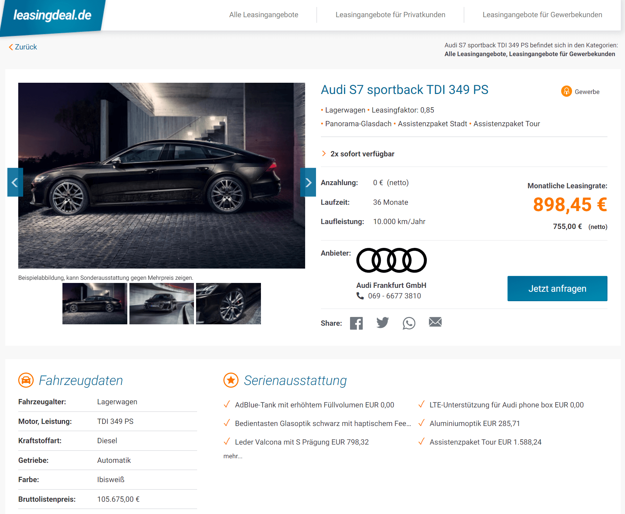Open Leasingangebote für Gewerbekunden menu item
The width and height of the screenshot is (625, 514).
(x=542, y=15)
